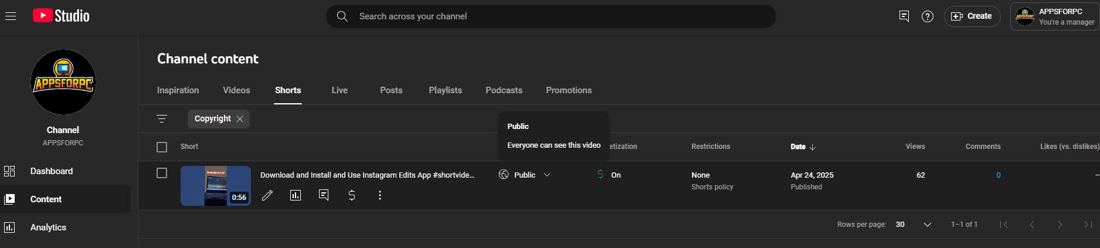
Task: Search across your channel field
Action: [551, 16]
